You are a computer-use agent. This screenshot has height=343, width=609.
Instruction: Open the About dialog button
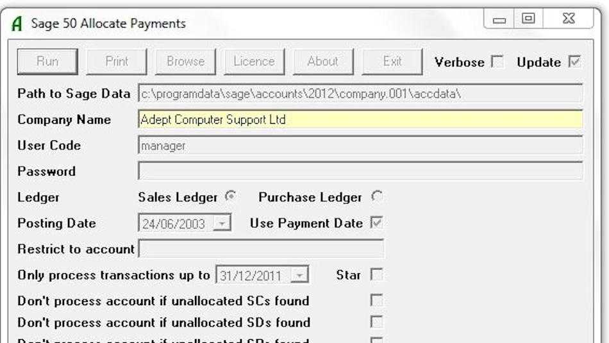coord(322,62)
